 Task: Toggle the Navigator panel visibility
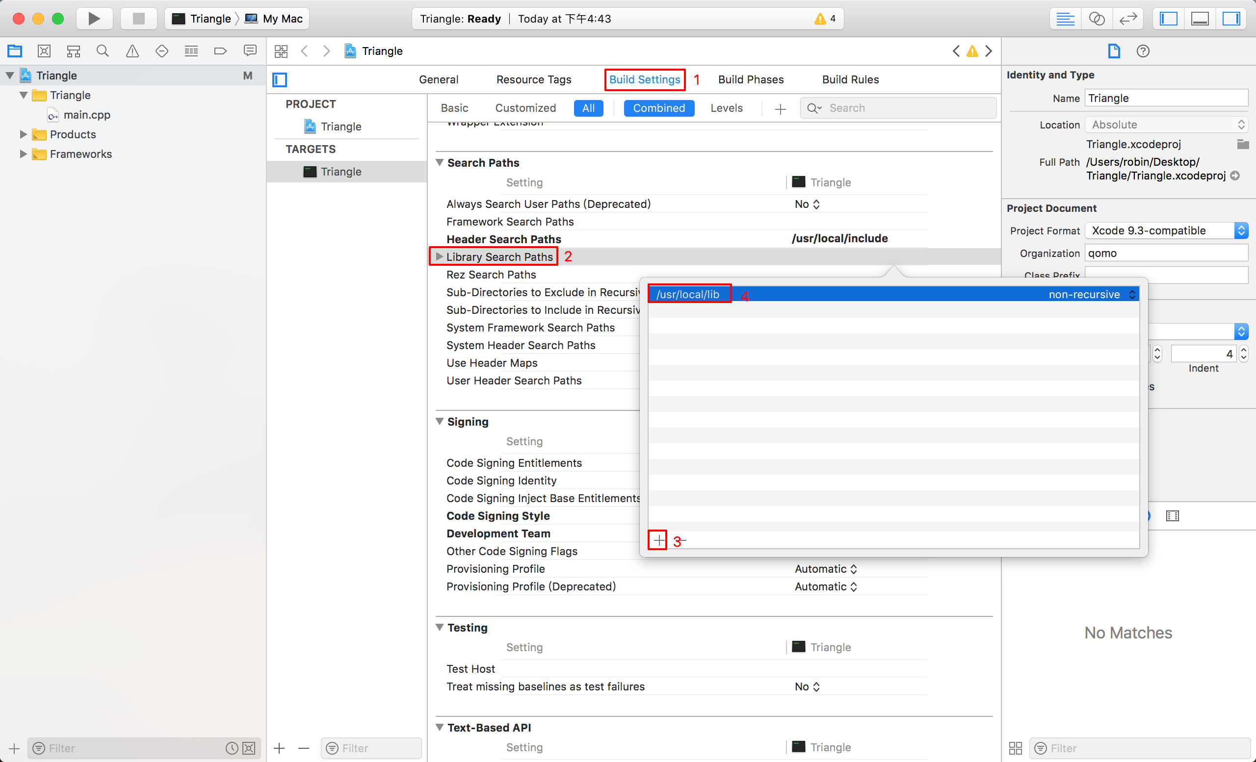(x=1168, y=19)
